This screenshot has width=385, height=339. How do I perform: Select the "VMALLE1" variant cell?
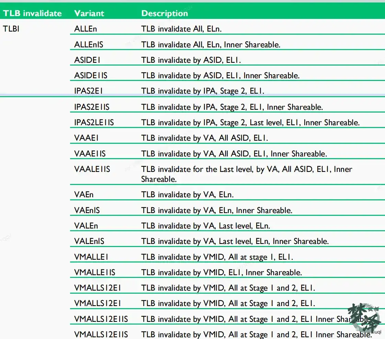pos(91,257)
